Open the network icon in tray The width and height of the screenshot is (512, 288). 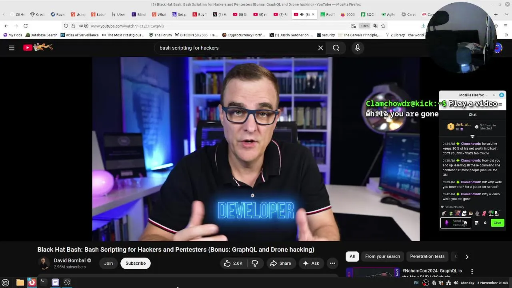tap(448, 283)
